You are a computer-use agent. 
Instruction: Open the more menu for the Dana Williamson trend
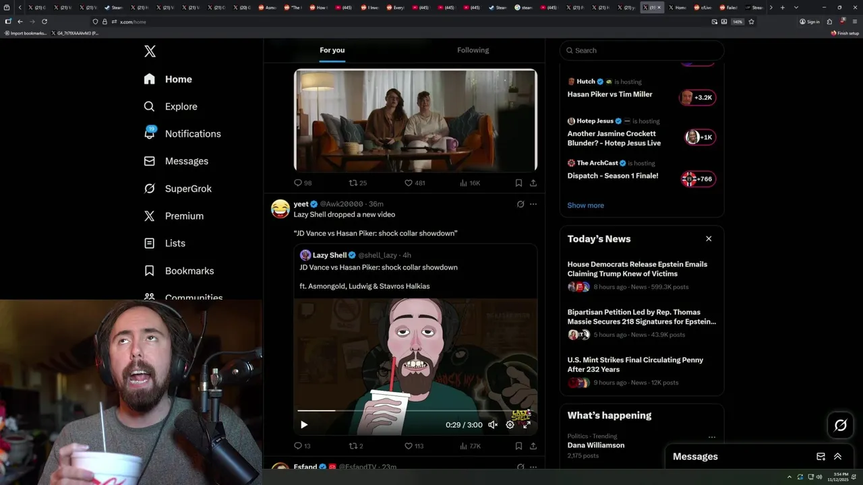712,437
